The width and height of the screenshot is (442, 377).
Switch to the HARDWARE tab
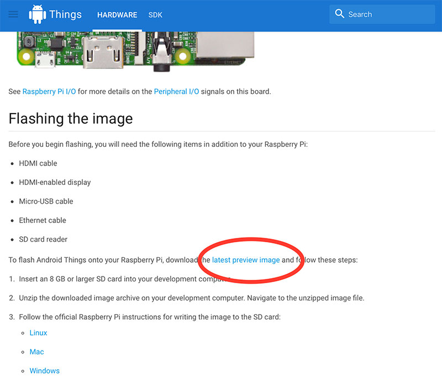(x=117, y=15)
